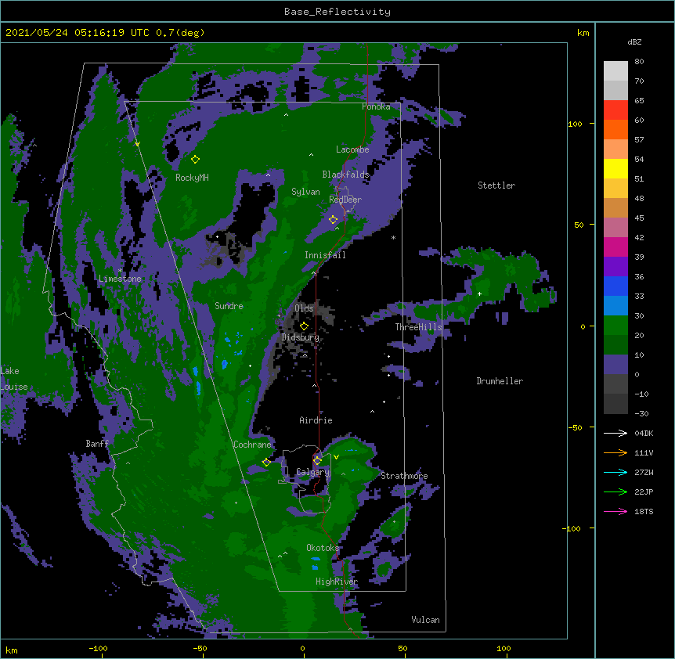Click the magenta 42 dBZ color swatch

615,247
